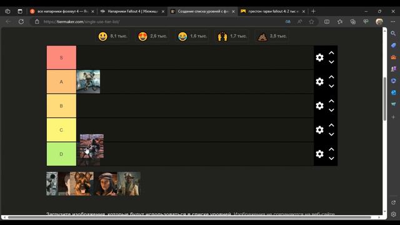The height and width of the screenshot is (225, 400).
Task: Open the browser settings and more menu
Action: coord(393,22)
